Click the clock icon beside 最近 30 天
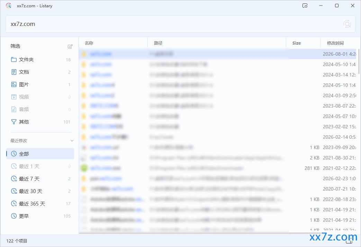This screenshot has width=361, height=247. pos(14,191)
